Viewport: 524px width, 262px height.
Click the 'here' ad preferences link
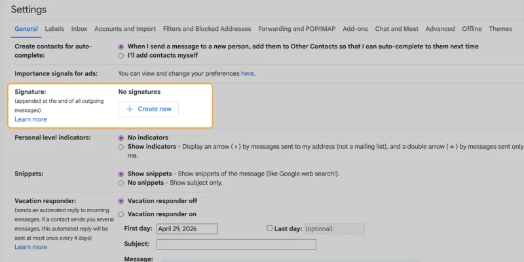click(x=248, y=73)
